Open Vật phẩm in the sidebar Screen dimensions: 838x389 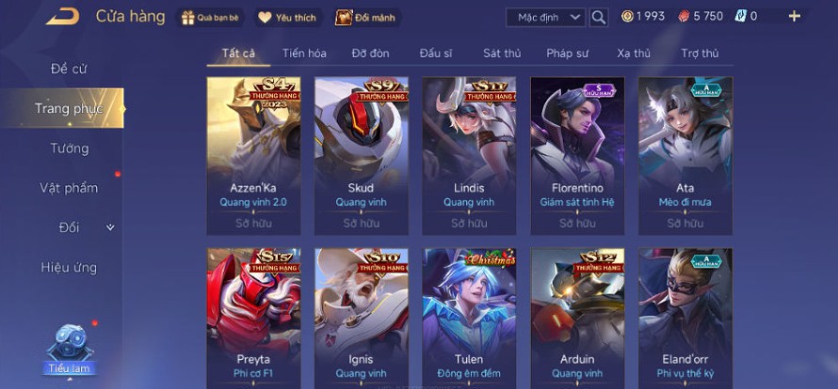(x=69, y=188)
